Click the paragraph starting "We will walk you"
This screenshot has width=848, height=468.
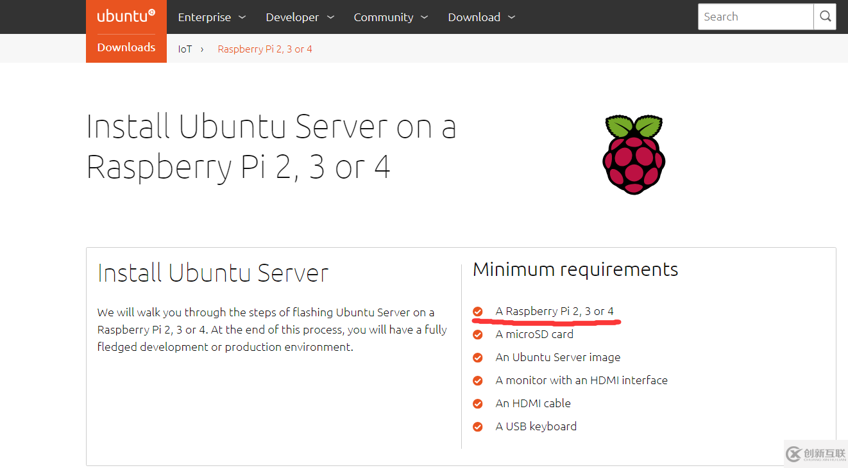coord(272,330)
